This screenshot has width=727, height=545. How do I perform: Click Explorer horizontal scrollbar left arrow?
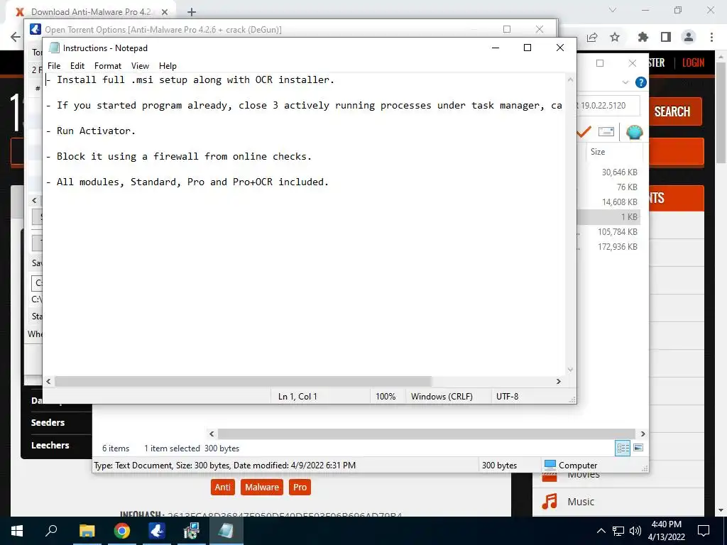[212, 434]
